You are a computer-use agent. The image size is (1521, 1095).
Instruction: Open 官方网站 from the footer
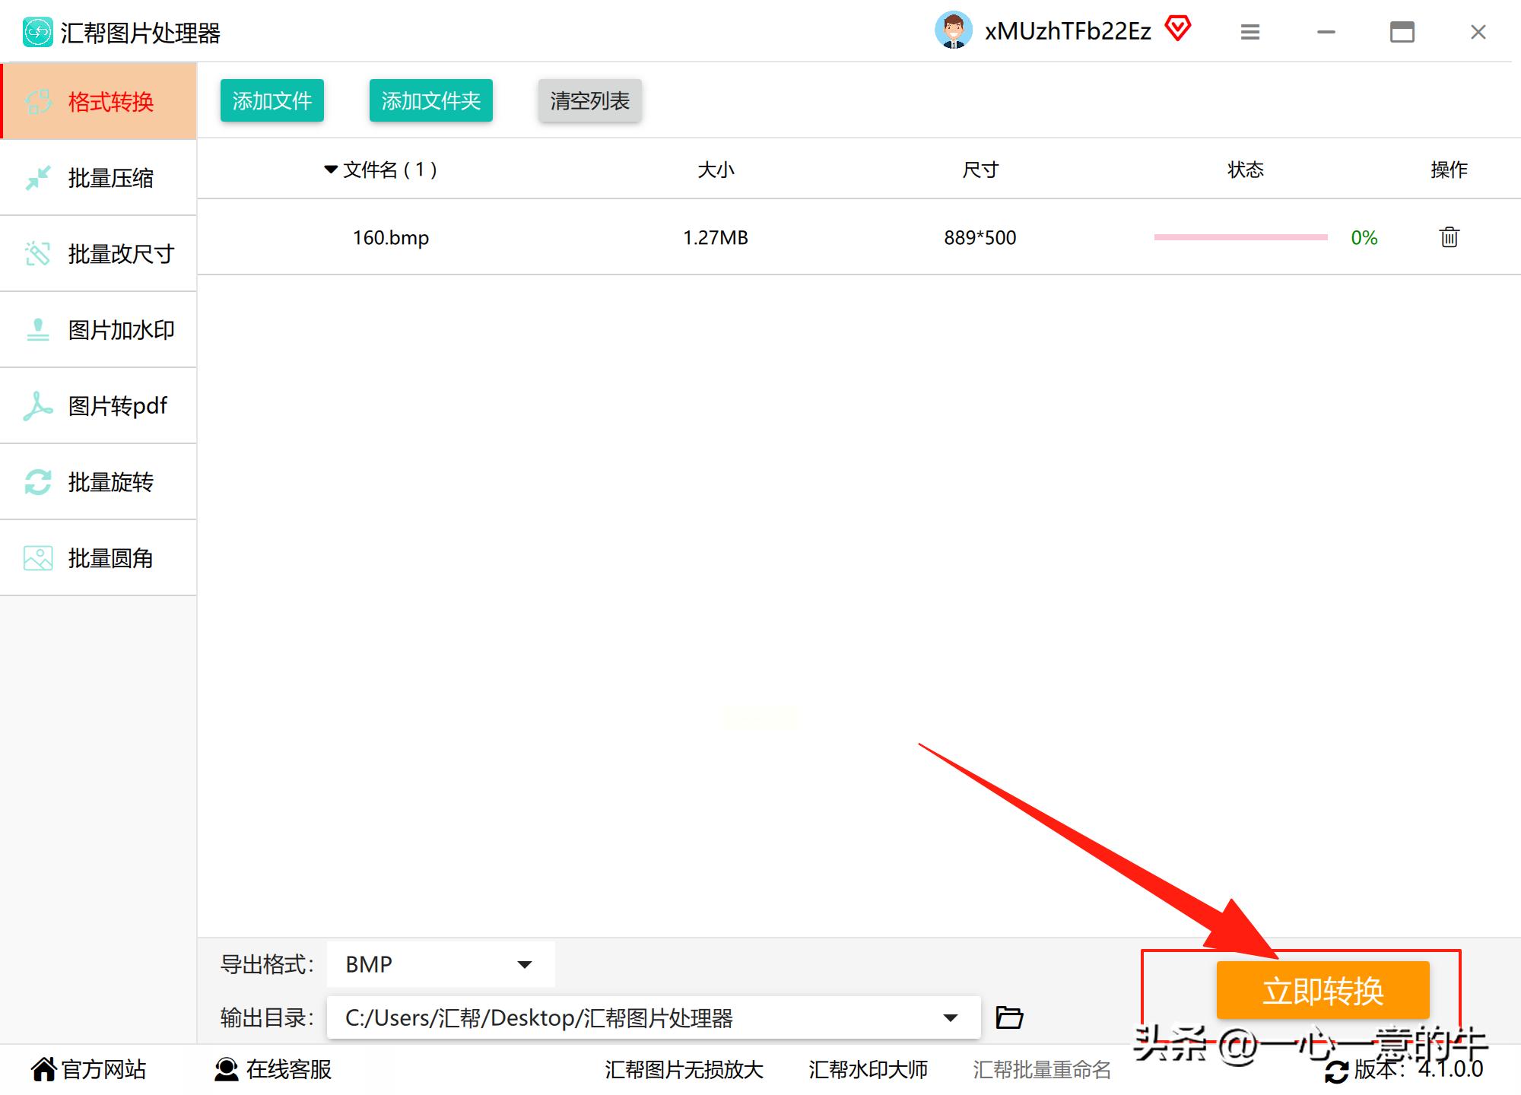(91, 1069)
